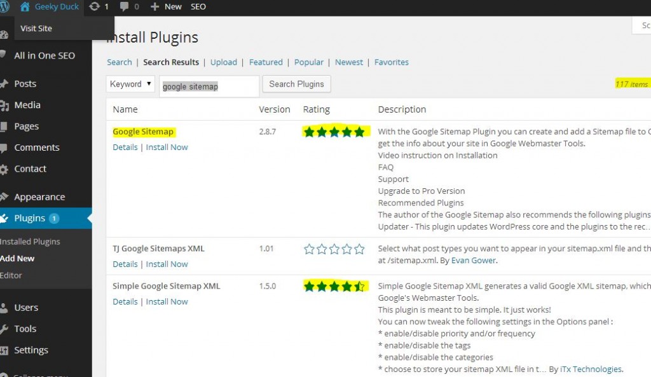The image size is (651, 377).
Task: Switch to the Search Results tab
Action: tap(171, 62)
